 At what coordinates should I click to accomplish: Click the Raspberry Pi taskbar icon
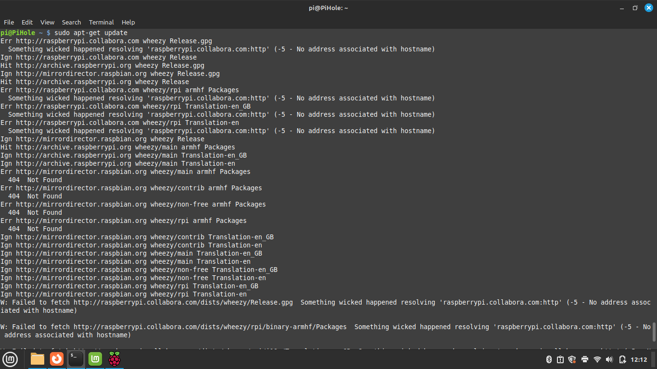click(114, 359)
